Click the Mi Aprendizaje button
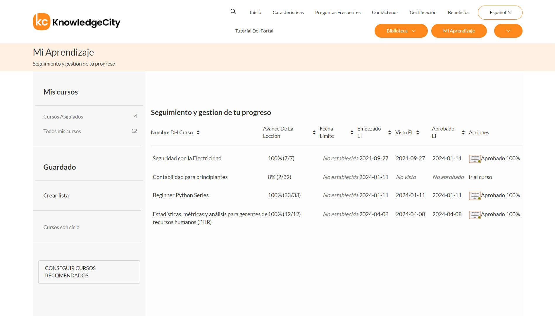This screenshot has width=555, height=316. click(459, 31)
